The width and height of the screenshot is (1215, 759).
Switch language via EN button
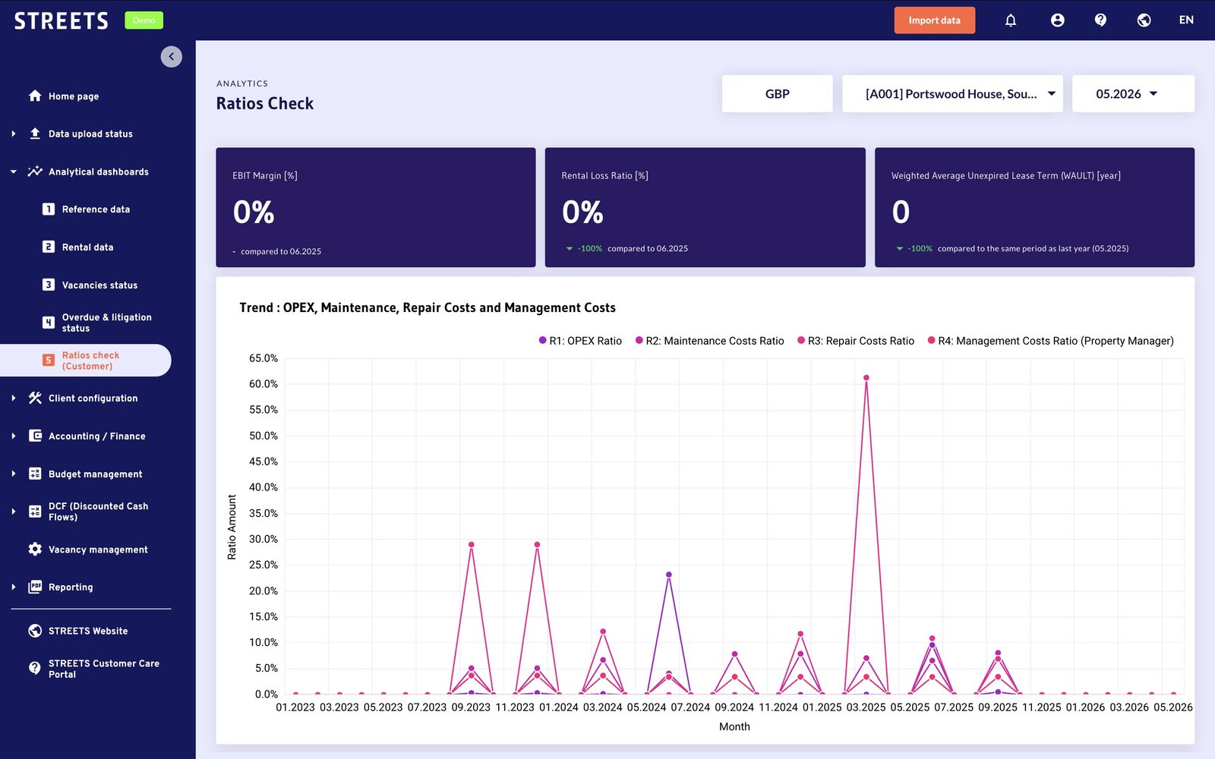click(x=1186, y=20)
